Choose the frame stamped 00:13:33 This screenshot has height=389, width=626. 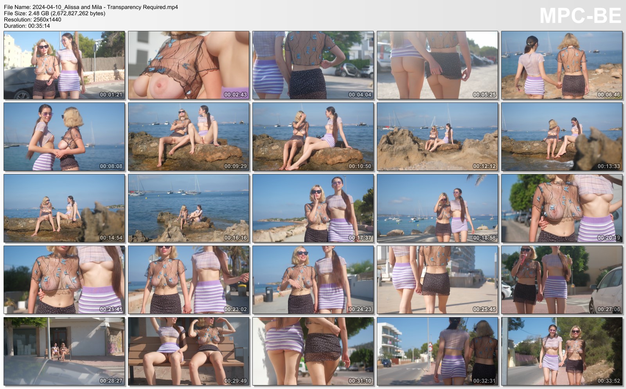[562, 137]
